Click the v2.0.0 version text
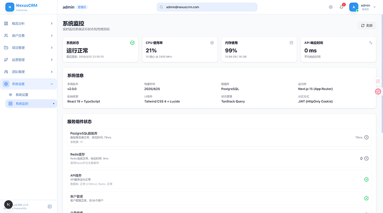Viewport: 383px width, 213px height. click(72, 89)
